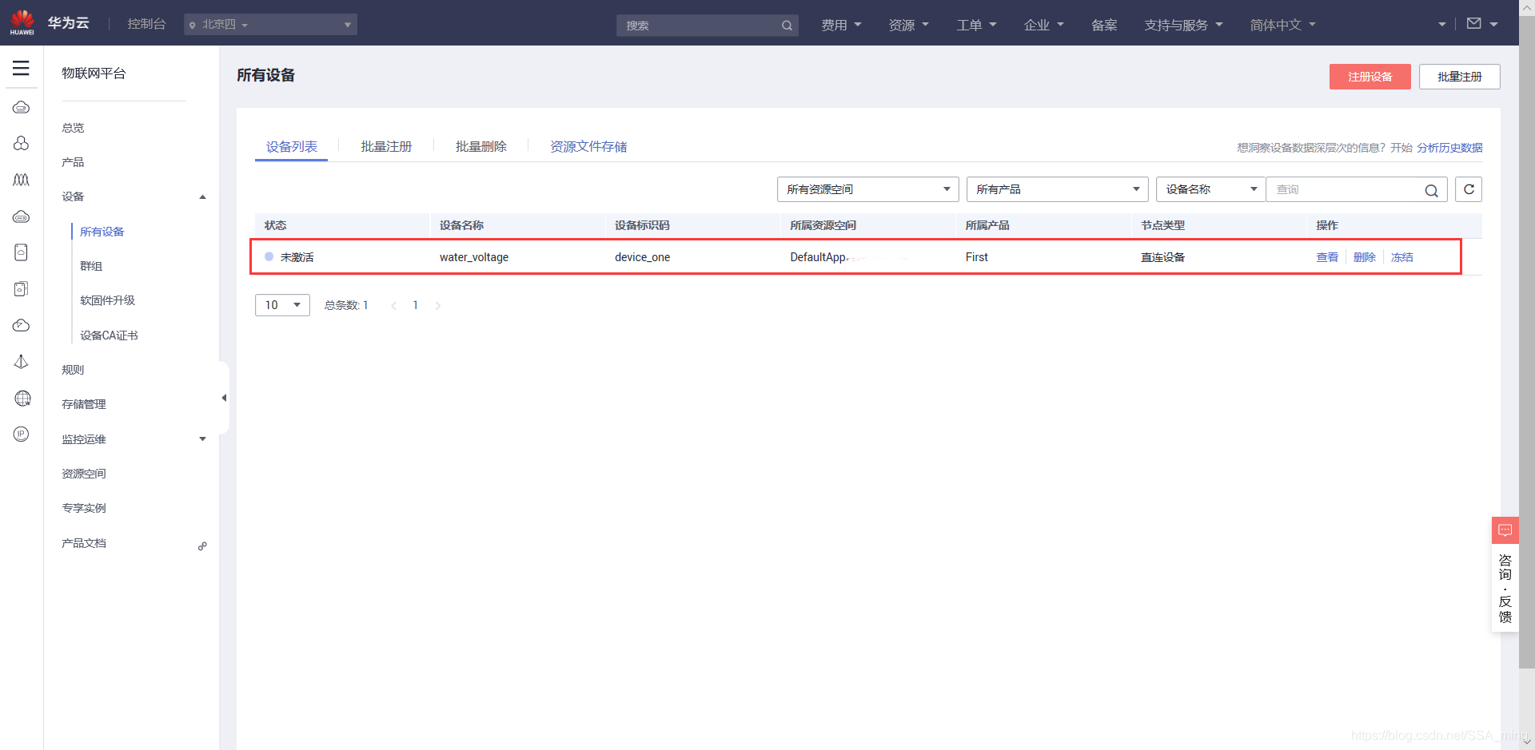Expand the 工单 menu
1535x750 pixels.
(976, 25)
